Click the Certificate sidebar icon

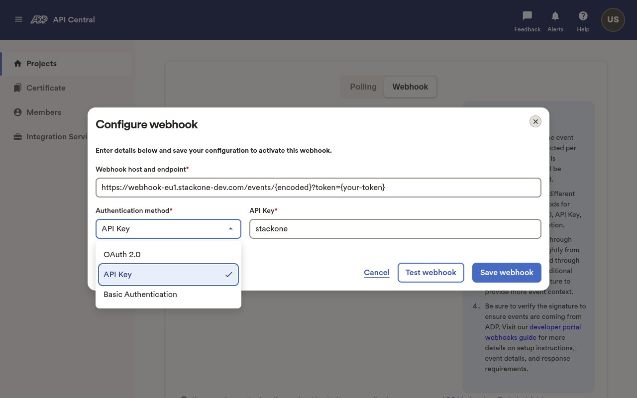tap(18, 88)
